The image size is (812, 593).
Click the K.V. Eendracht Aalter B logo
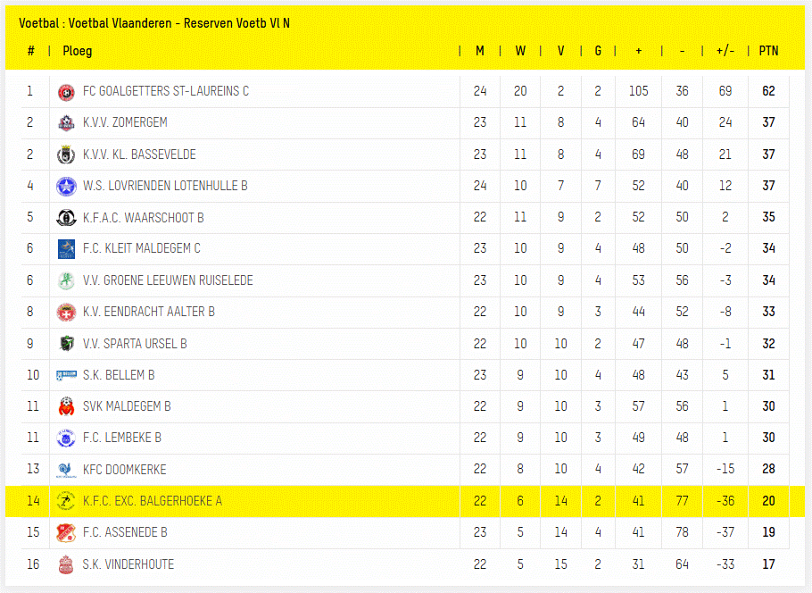point(65,312)
